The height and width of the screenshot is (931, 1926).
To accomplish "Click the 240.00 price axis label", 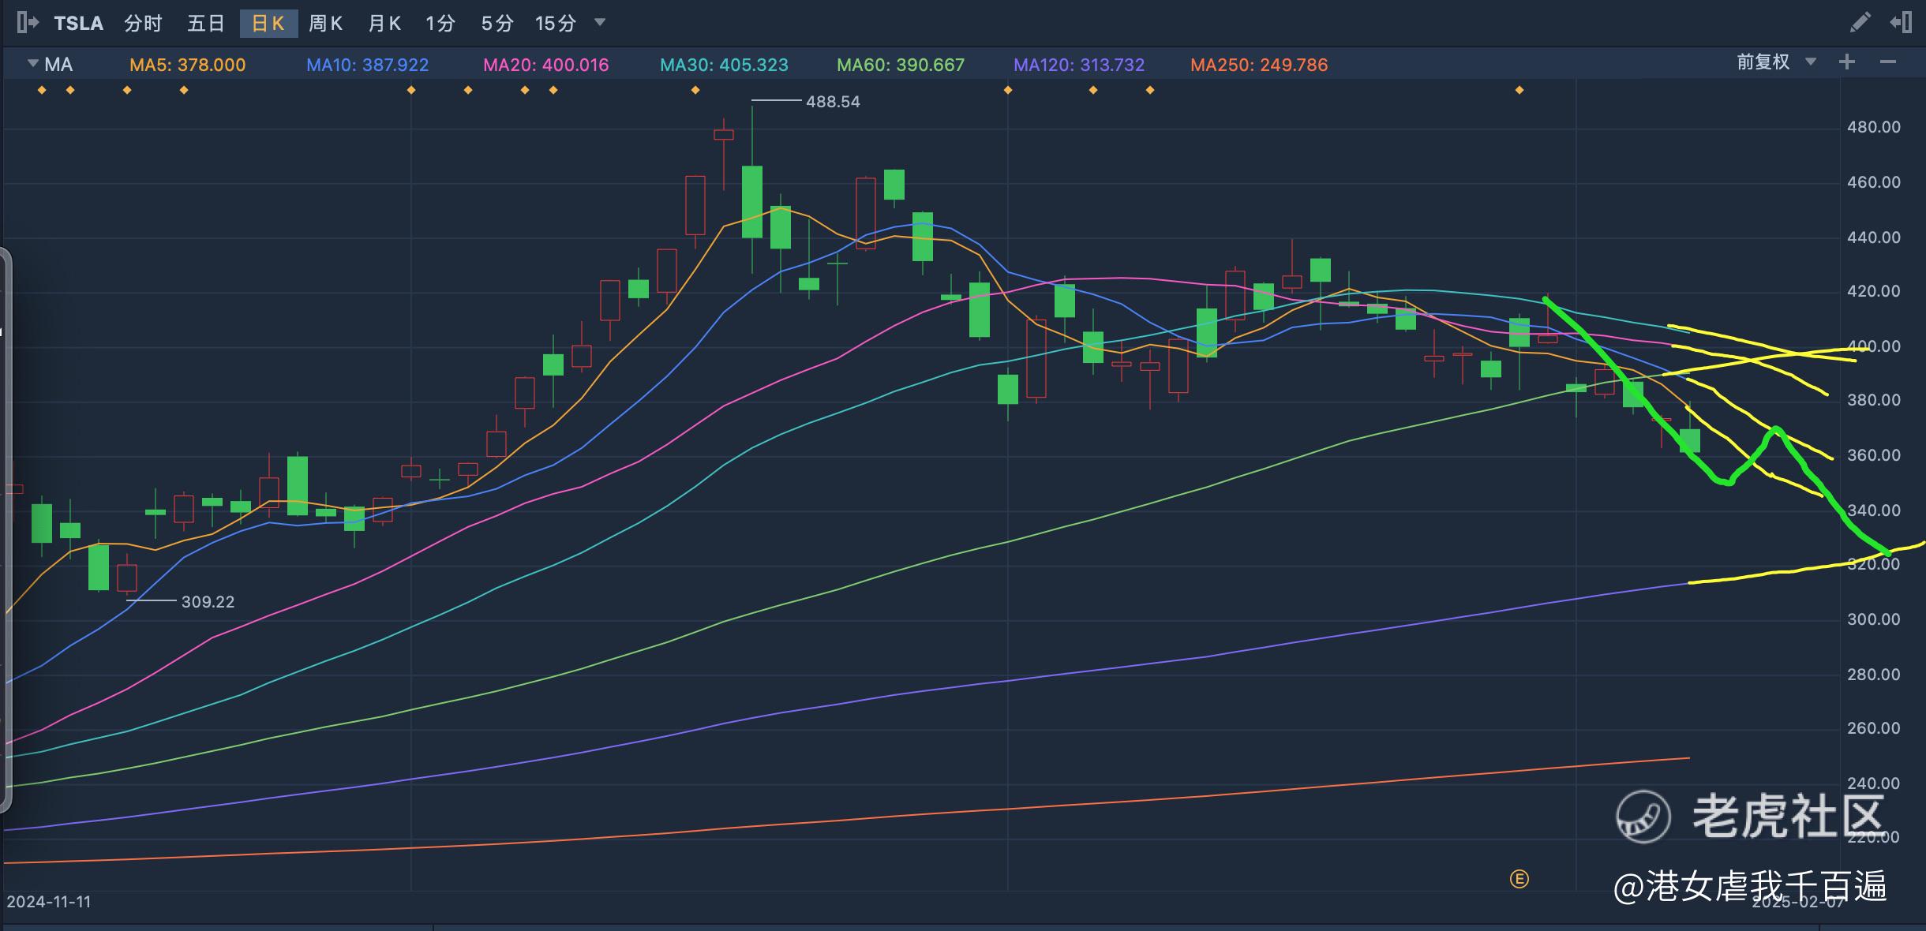I will [1874, 783].
